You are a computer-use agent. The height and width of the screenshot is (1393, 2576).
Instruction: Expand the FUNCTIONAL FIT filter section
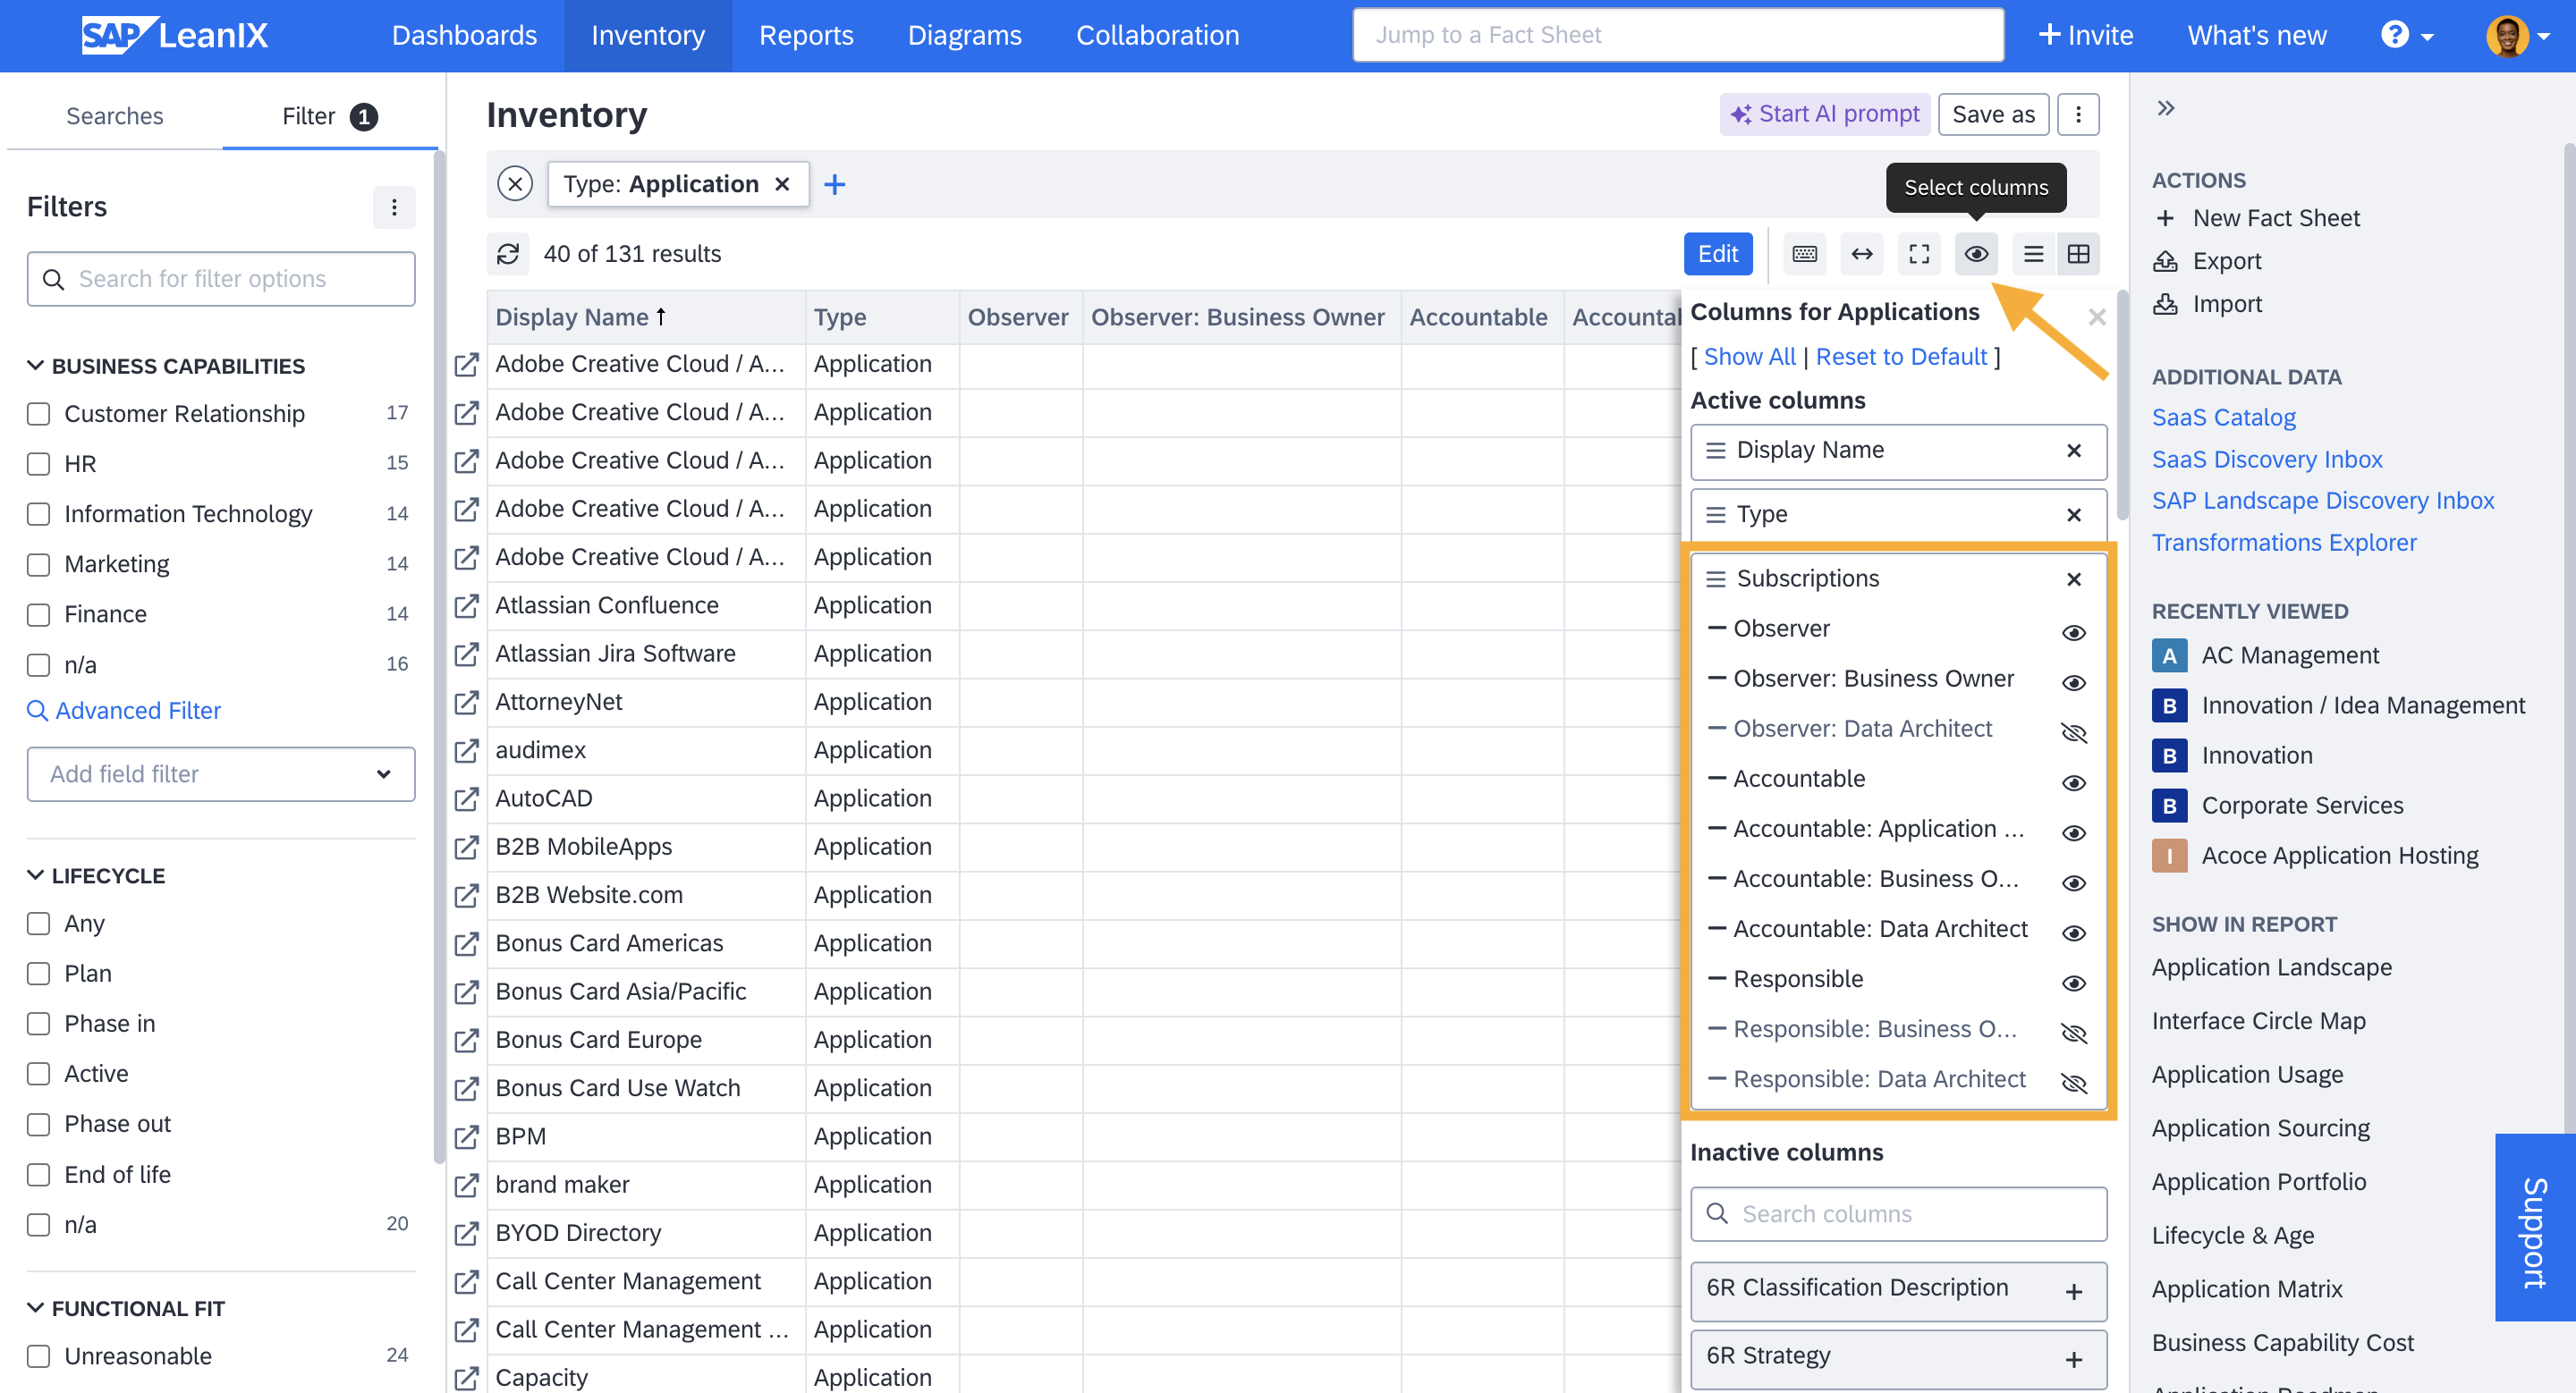[36, 1307]
